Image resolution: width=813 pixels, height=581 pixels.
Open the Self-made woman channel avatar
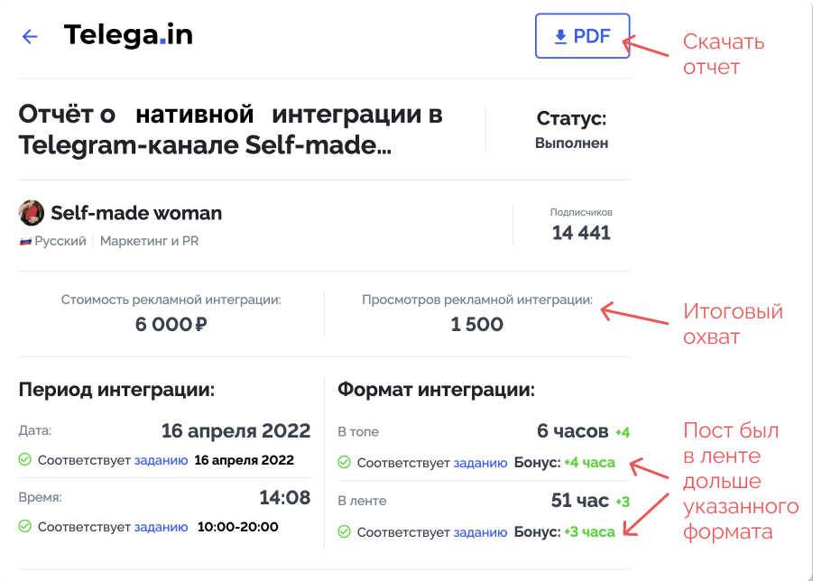[x=31, y=213]
